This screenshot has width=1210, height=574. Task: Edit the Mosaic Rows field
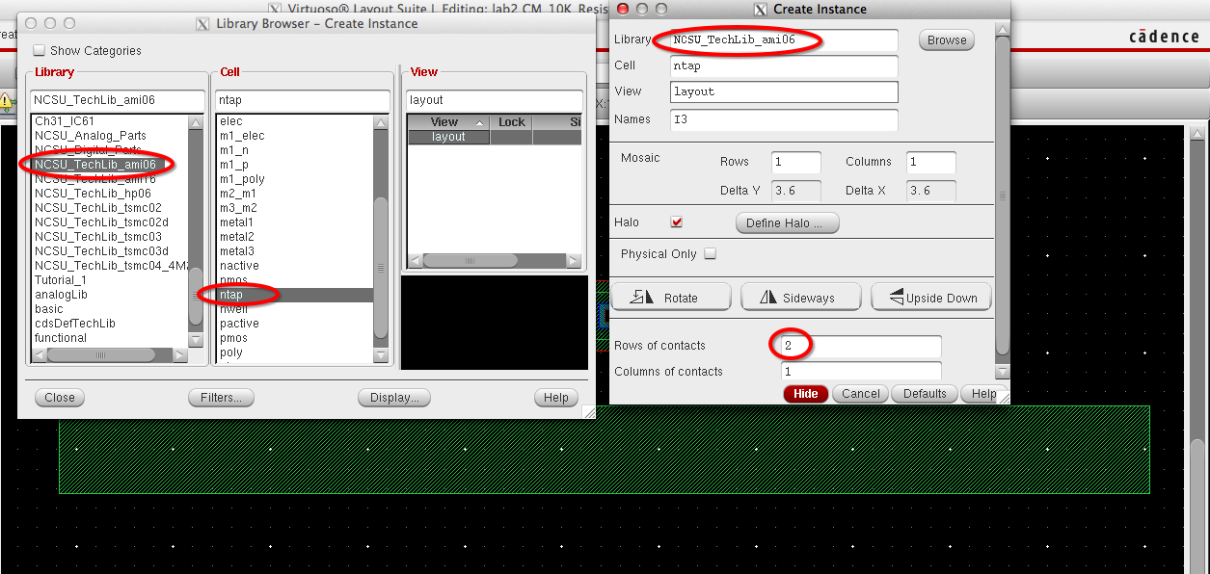796,162
